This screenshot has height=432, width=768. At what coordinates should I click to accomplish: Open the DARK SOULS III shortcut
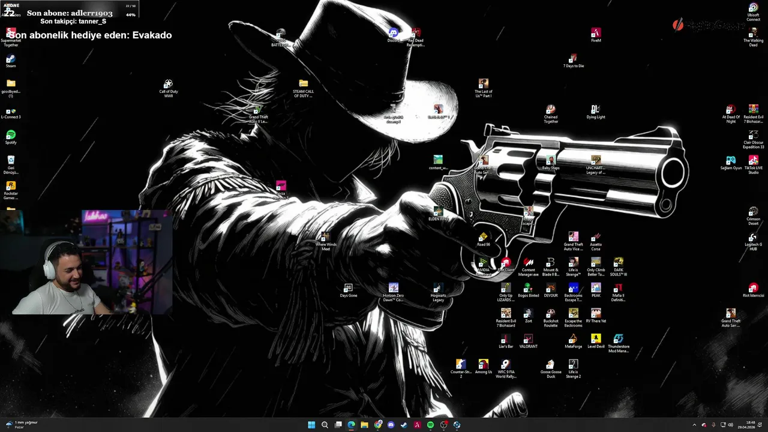[x=619, y=266]
